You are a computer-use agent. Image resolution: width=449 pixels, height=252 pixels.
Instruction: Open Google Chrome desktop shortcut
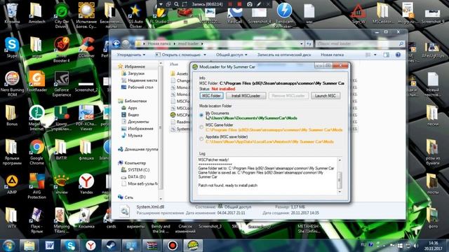click(36, 153)
